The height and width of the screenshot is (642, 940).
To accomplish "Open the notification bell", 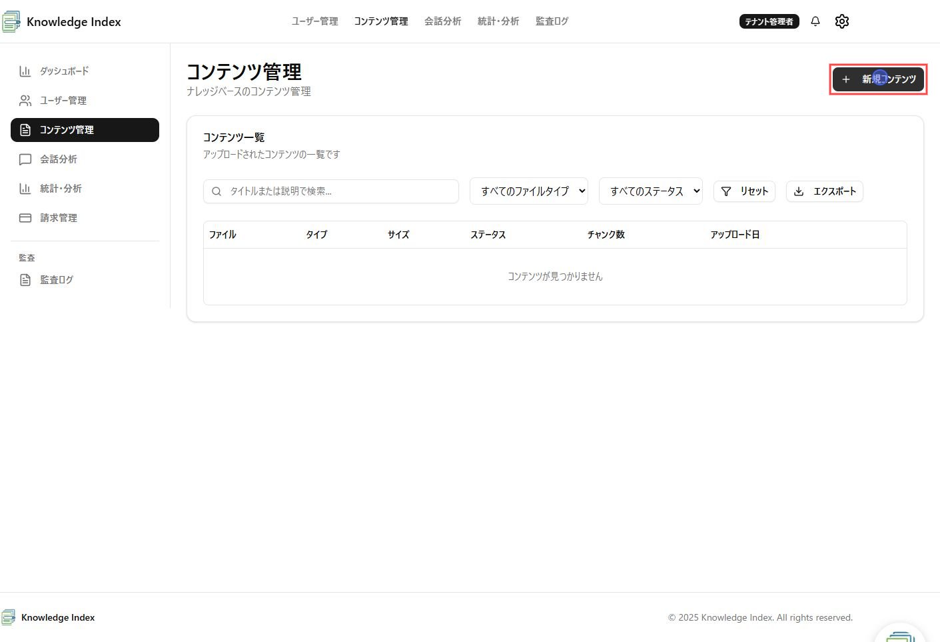I will [815, 21].
